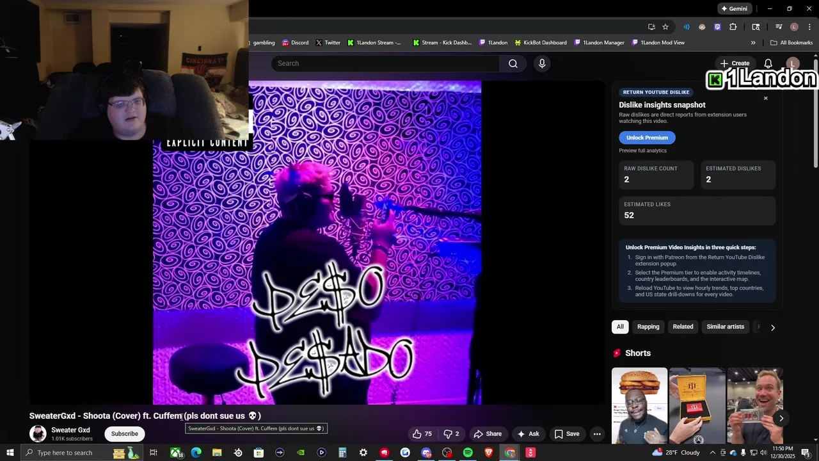This screenshot has height=461, width=819.
Task: Open Calculator from the taskbar
Action: (342, 453)
